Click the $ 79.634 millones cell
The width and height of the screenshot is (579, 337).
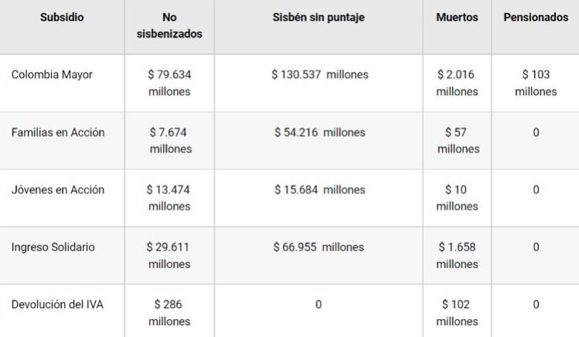click(169, 83)
